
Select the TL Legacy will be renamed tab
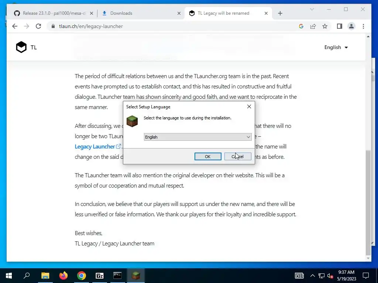pos(223,13)
